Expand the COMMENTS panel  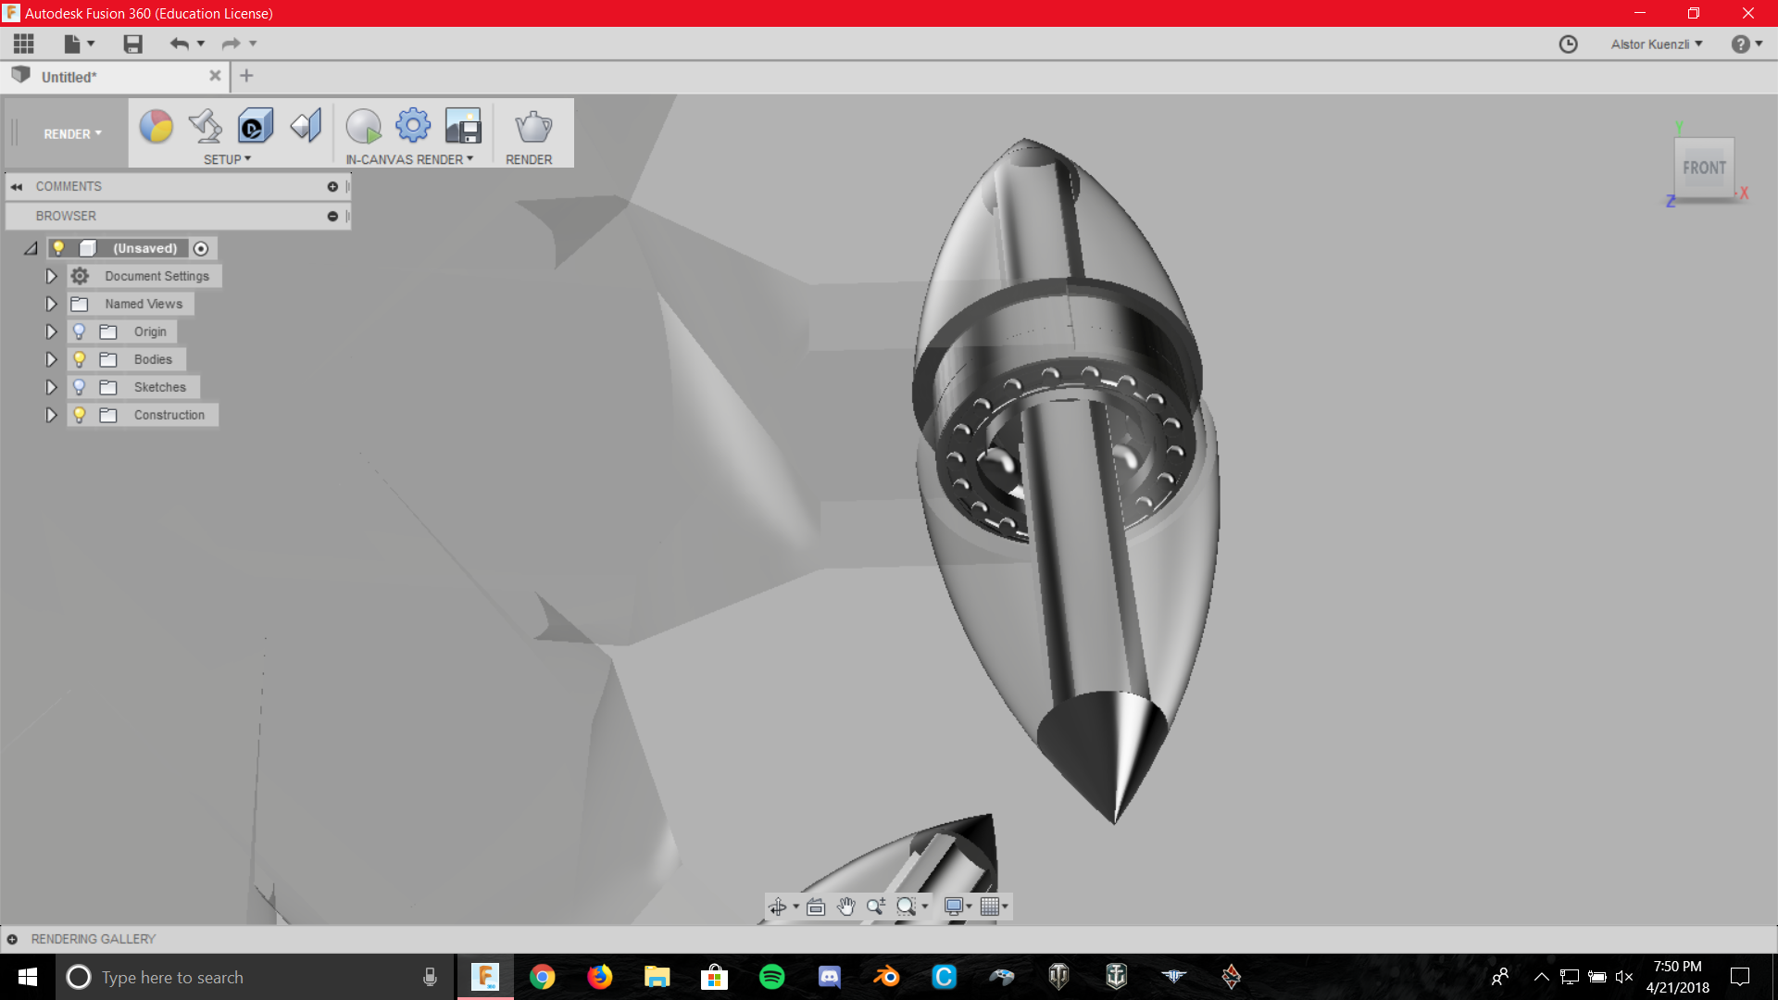pyautogui.click(x=332, y=187)
